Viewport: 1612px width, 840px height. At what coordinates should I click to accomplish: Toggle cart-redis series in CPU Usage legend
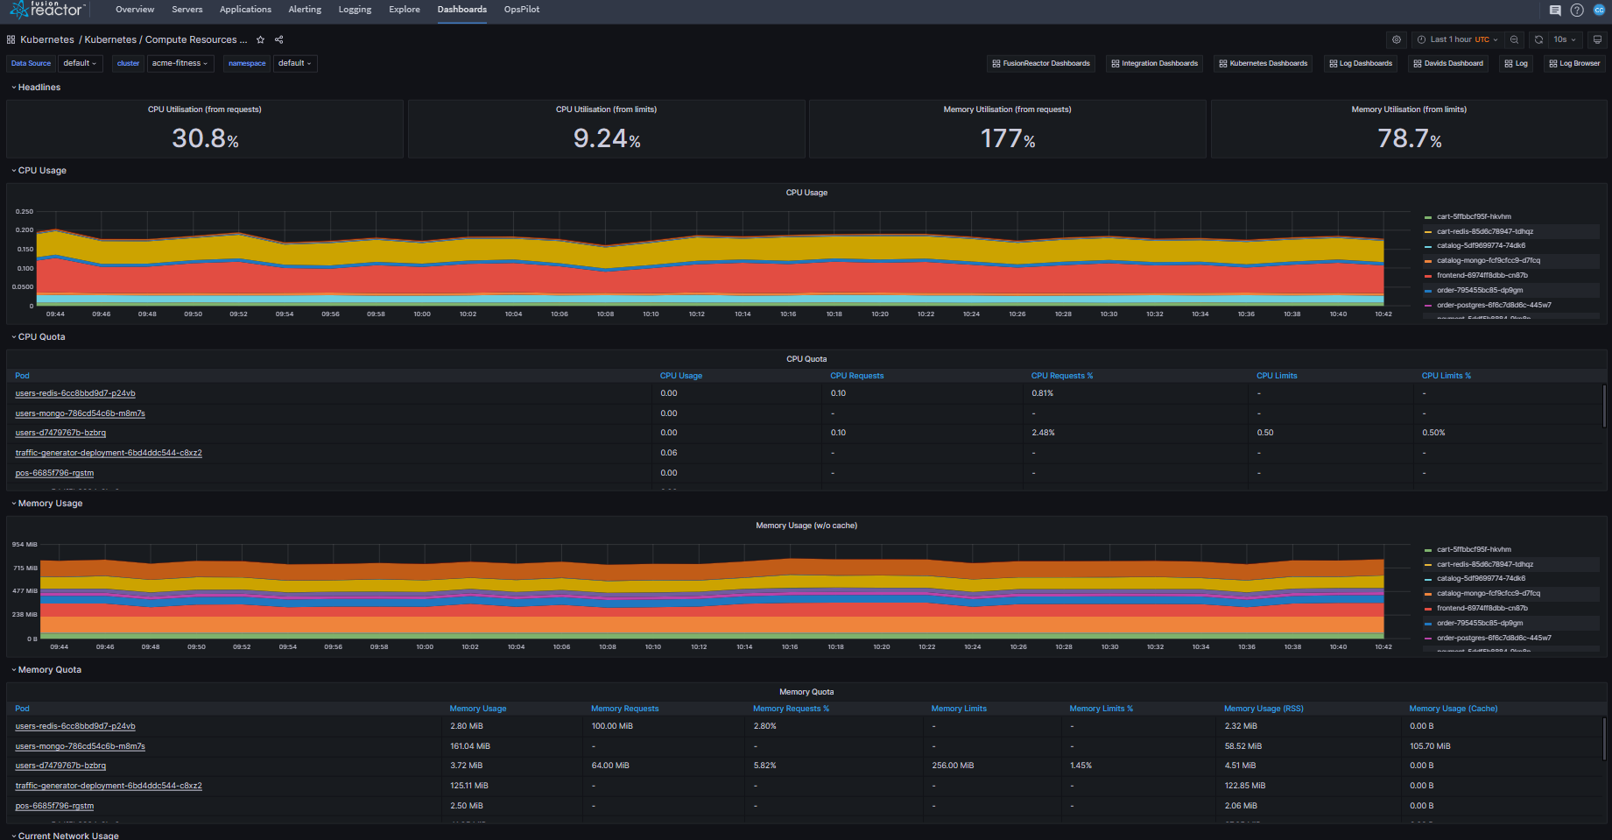[x=1484, y=232]
